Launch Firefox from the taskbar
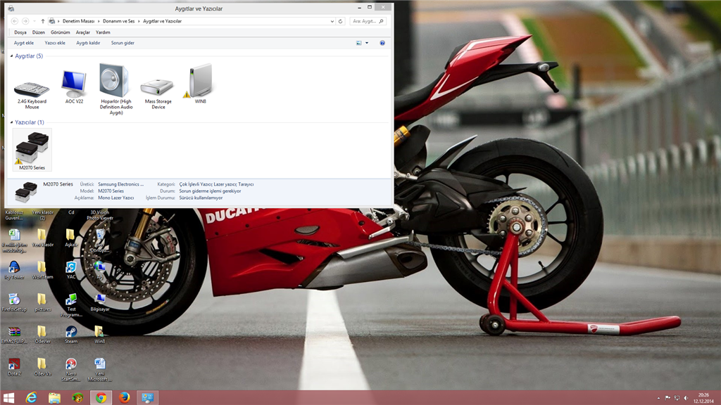This screenshot has height=405, width=721. point(124,398)
